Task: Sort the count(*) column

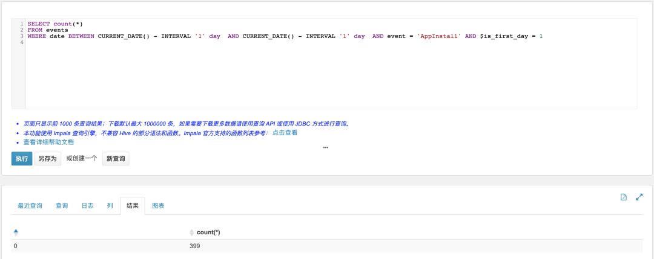Action: point(192,232)
